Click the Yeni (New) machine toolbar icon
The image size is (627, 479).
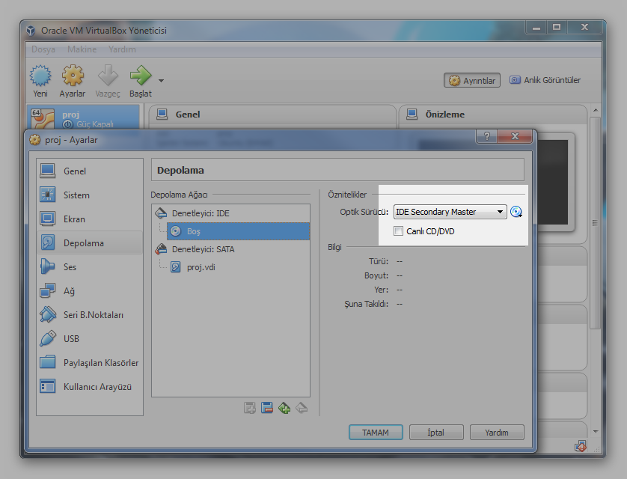click(40, 76)
